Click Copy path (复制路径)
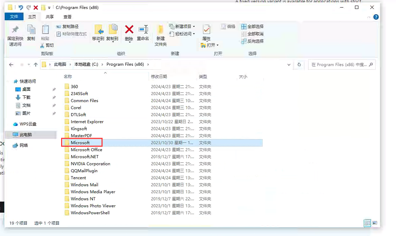The width and height of the screenshot is (396, 236). 68,26
